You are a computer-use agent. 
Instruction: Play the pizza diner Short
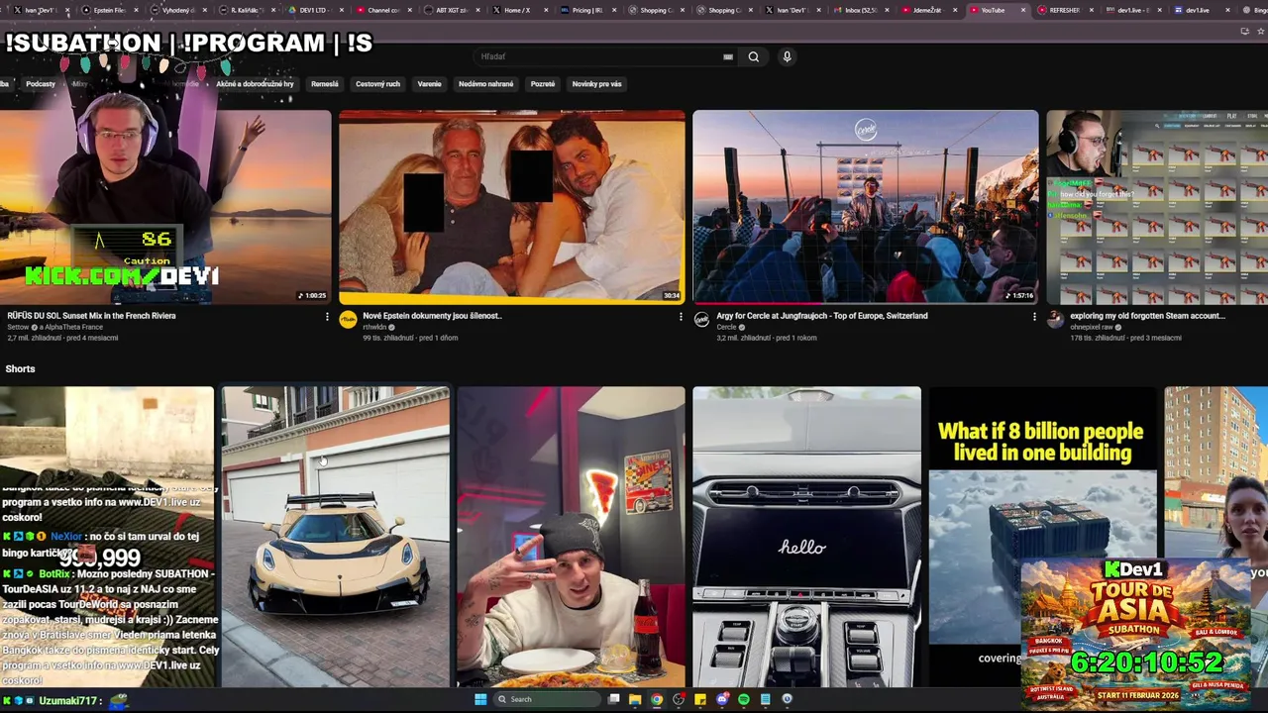pyautogui.click(x=571, y=537)
